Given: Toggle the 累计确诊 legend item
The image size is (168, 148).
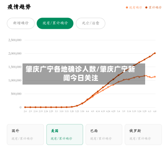Looking at the screenshot, I should 153,7.
